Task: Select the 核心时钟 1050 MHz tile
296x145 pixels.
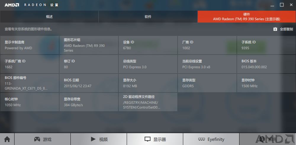Action: pyautogui.click(x=30, y=102)
